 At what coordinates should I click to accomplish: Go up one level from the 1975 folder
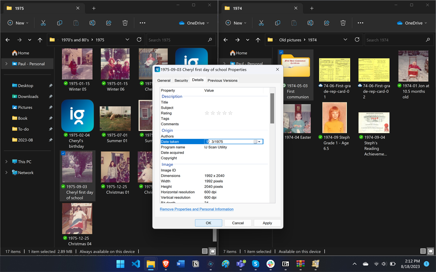coord(40,40)
